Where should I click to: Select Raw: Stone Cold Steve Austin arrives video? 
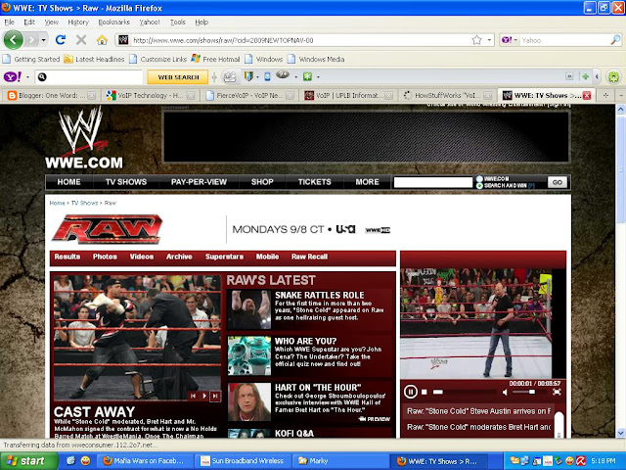(478, 411)
